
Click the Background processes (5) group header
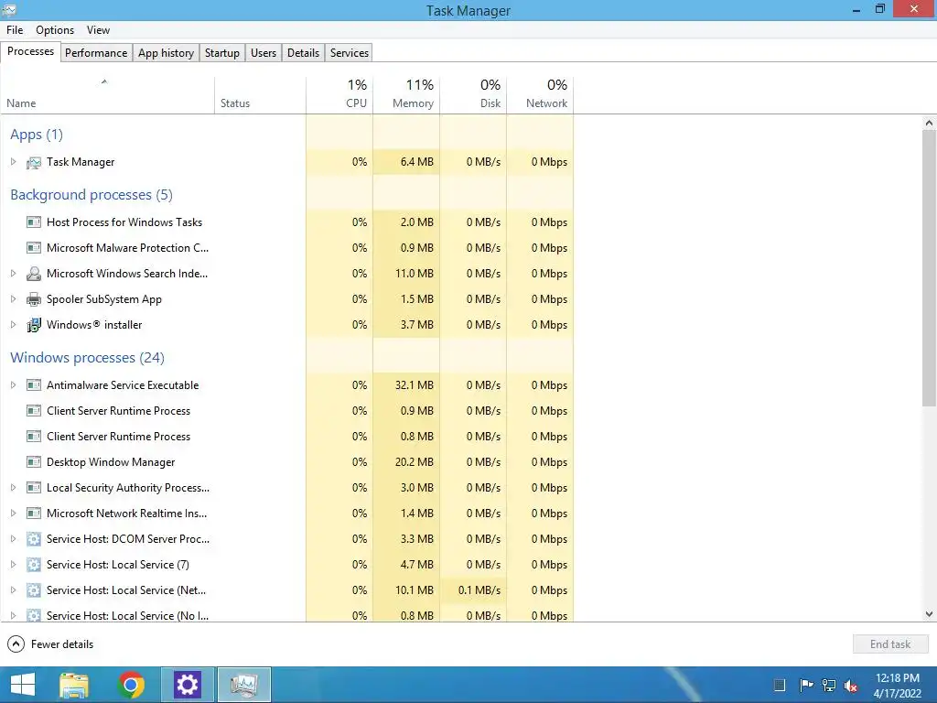(x=92, y=195)
